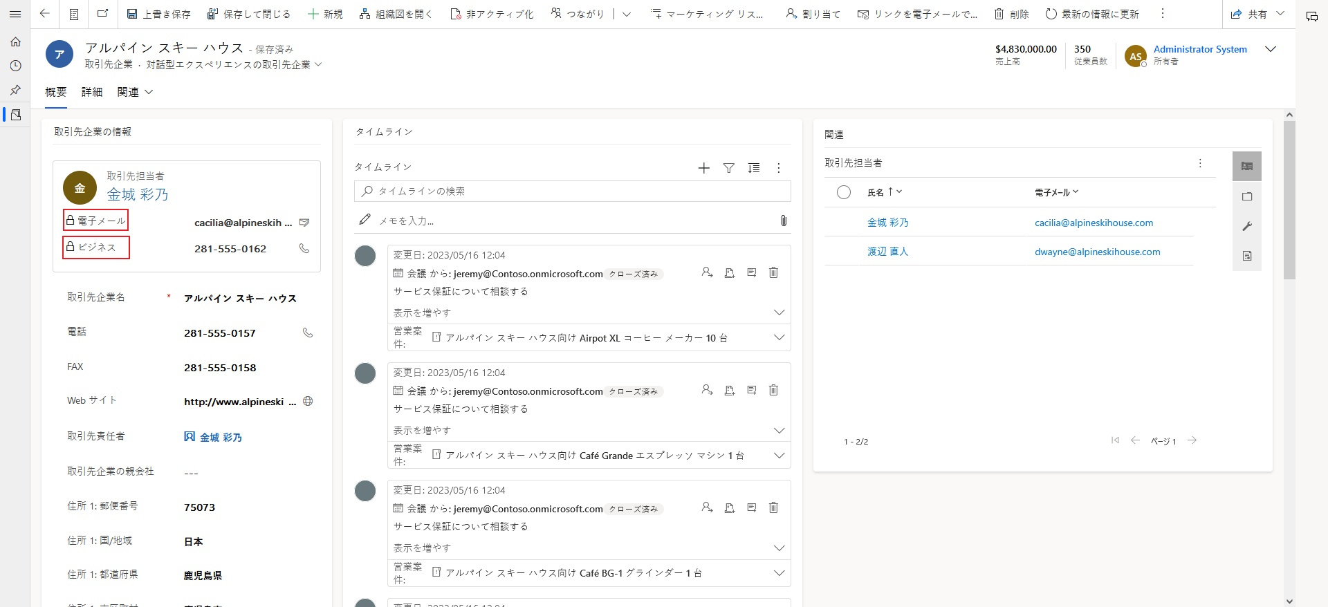Call business phone 281-555-0162 icon
This screenshot has width=1328, height=607.
pos(304,248)
